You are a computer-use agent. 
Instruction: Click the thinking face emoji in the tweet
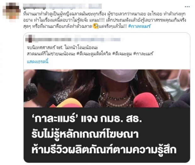(x=95, y=26)
